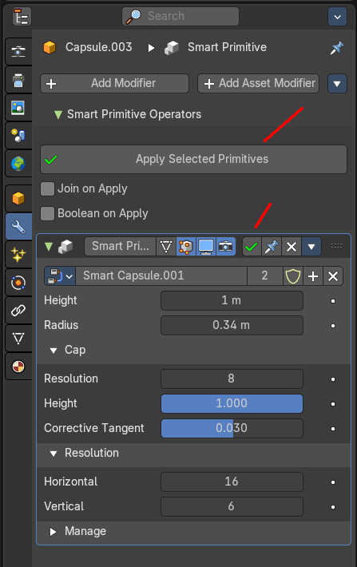
Task: Enable the Boolean on Apply checkbox
Action: click(x=47, y=214)
